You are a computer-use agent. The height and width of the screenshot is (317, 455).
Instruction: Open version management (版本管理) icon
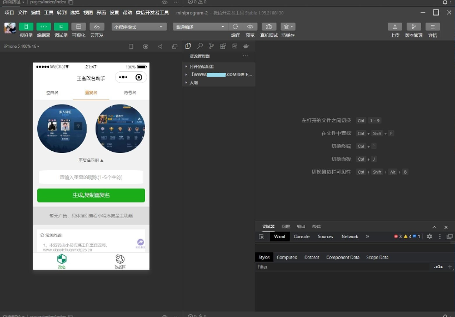pos(413,27)
